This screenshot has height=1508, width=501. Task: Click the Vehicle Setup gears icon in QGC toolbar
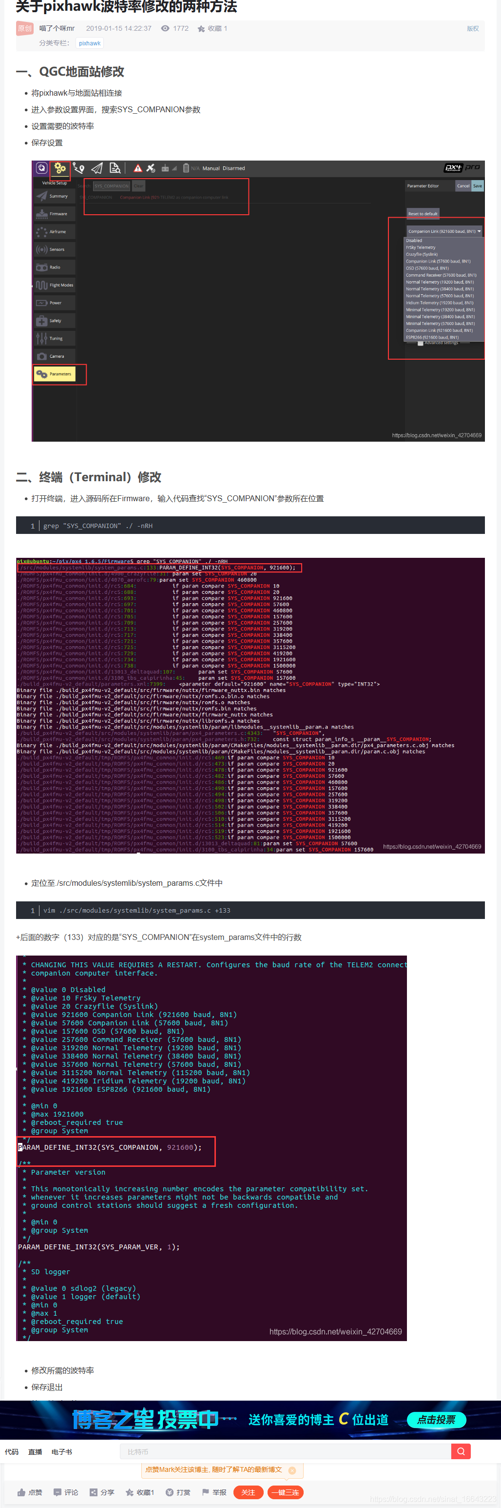tap(59, 168)
